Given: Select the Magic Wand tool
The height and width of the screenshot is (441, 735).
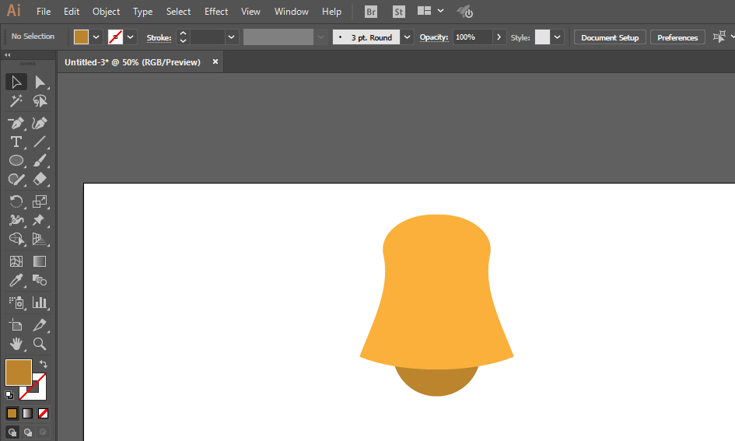Looking at the screenshot, I should point(16,101).
